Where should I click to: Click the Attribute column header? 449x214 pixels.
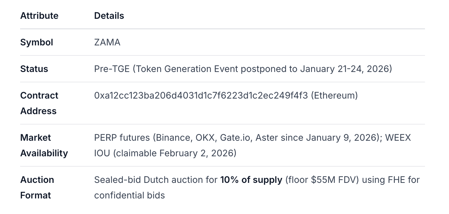pyautogui.click(x=39, y=16)
